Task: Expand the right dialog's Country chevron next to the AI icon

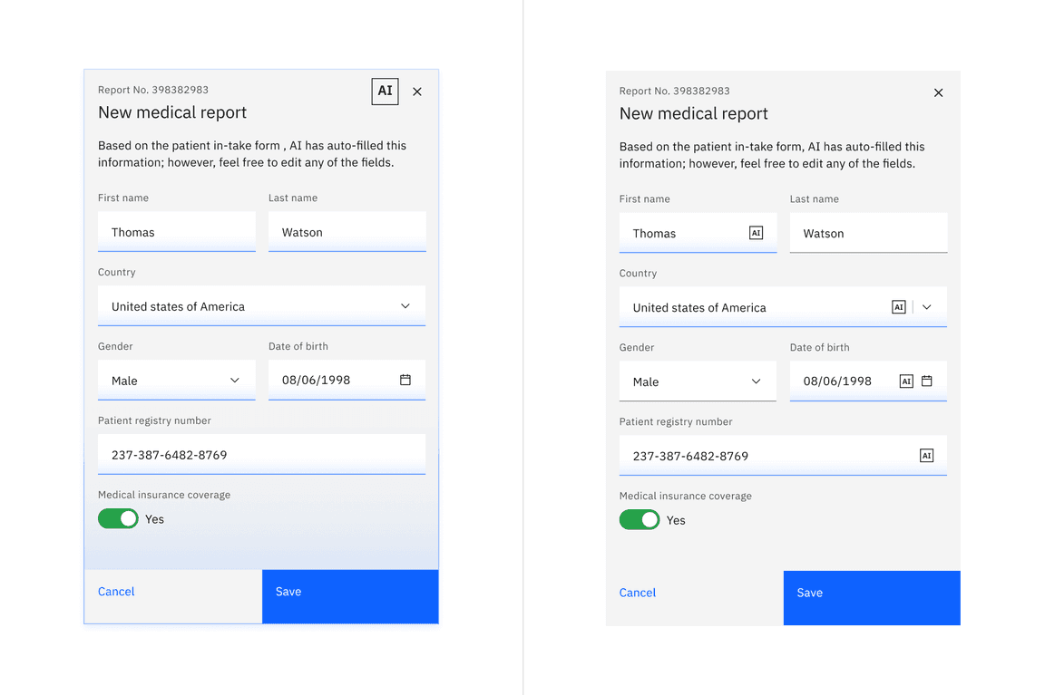Action: coord(927,307)
